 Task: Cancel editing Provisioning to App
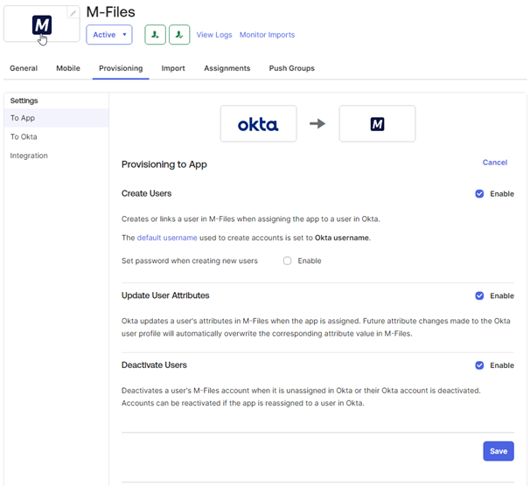[495, 163]
